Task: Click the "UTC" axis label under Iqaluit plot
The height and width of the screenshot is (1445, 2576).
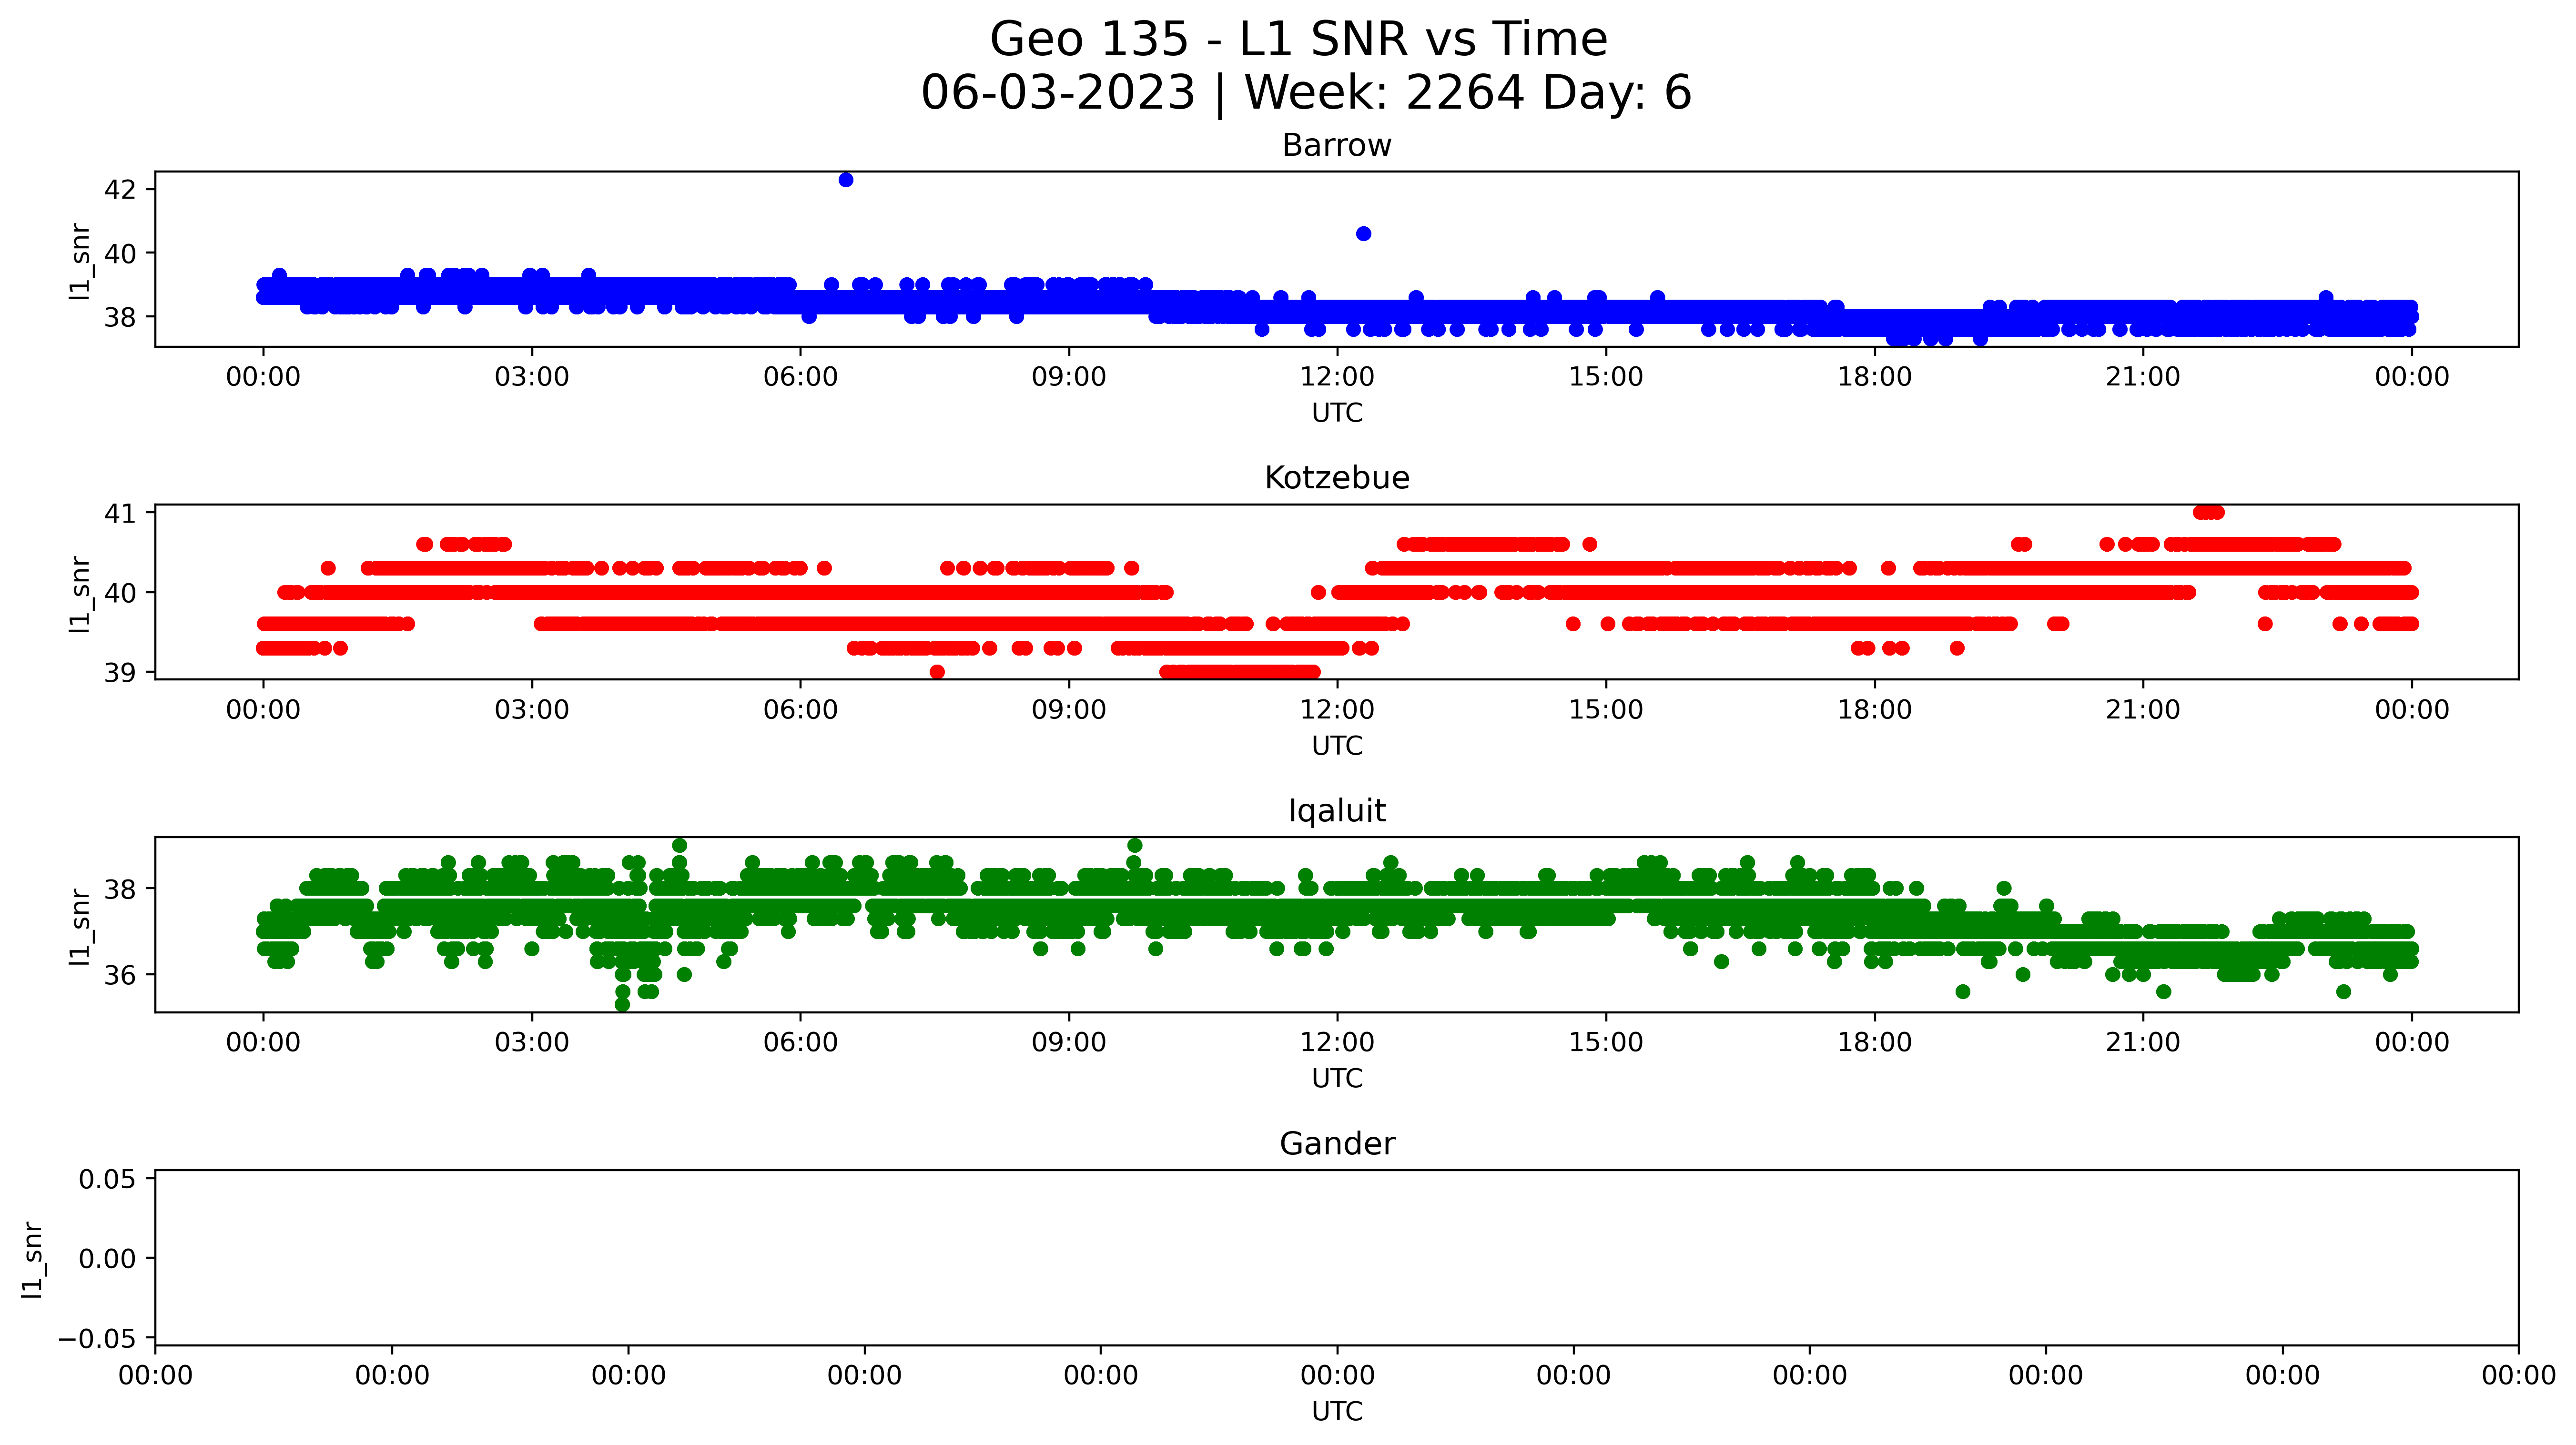Action: click(x=1337, y=1078)
